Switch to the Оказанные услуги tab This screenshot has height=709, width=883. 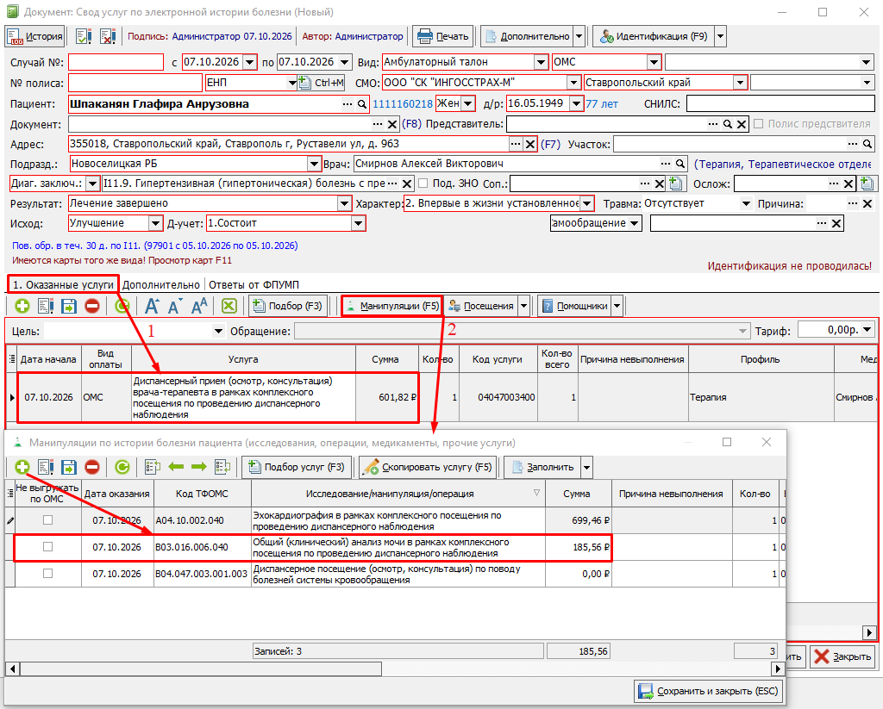[63, 285]
